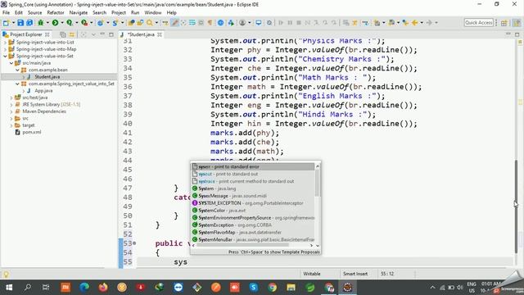Choose System - java.lang proposal

click(x=253, y=188)
